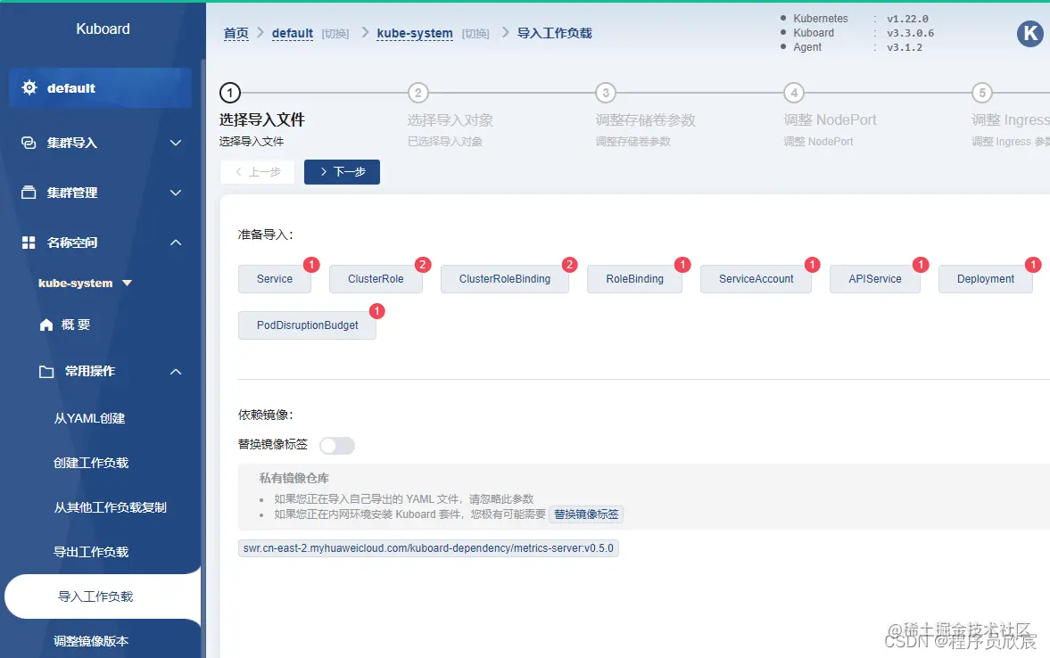Click the 集群管理 briefcase icon
The width and height of the screenshot is (1050, 658).
click(x=29, y=193)
